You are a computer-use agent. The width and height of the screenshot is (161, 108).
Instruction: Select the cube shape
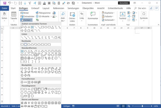click(59, 55)
